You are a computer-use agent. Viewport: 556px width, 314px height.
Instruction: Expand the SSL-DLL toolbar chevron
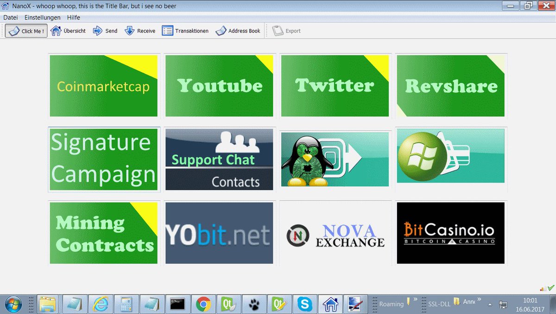479,300
